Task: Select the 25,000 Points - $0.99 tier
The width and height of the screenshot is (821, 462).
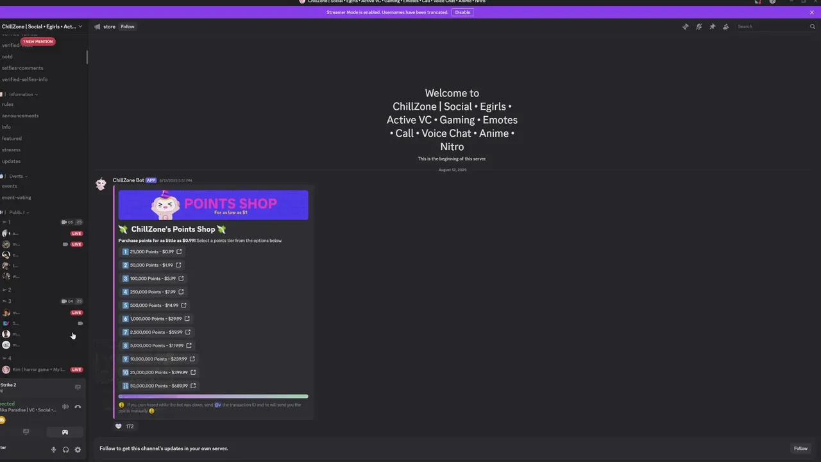Action: point(152,252)
